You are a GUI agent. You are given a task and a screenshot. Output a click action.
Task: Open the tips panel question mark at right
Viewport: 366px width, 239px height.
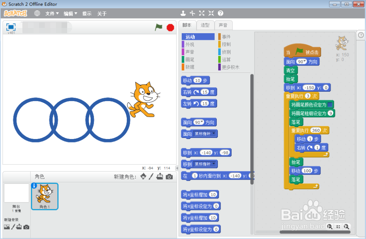[361, 35]
